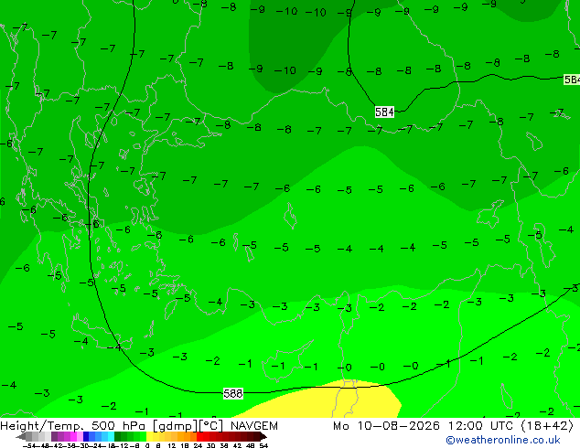The width and height of the screenshot is (580, 448).
Task: Click the Cyprus island outline
Action: coord(286,360)
